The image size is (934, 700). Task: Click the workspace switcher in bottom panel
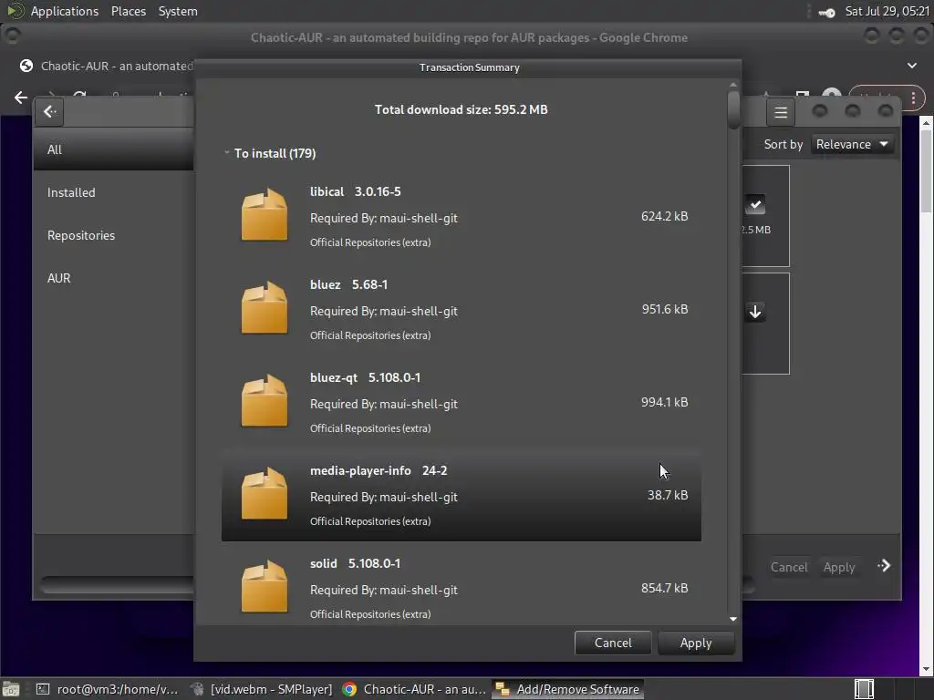pyautogui.click(x=864, y=689)
